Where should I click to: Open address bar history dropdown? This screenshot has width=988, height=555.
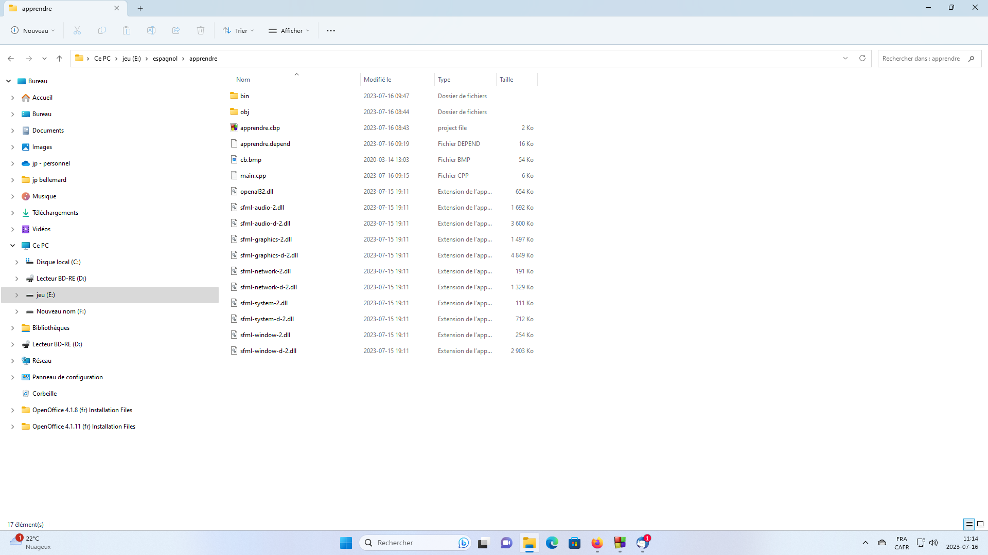(845, 59)
